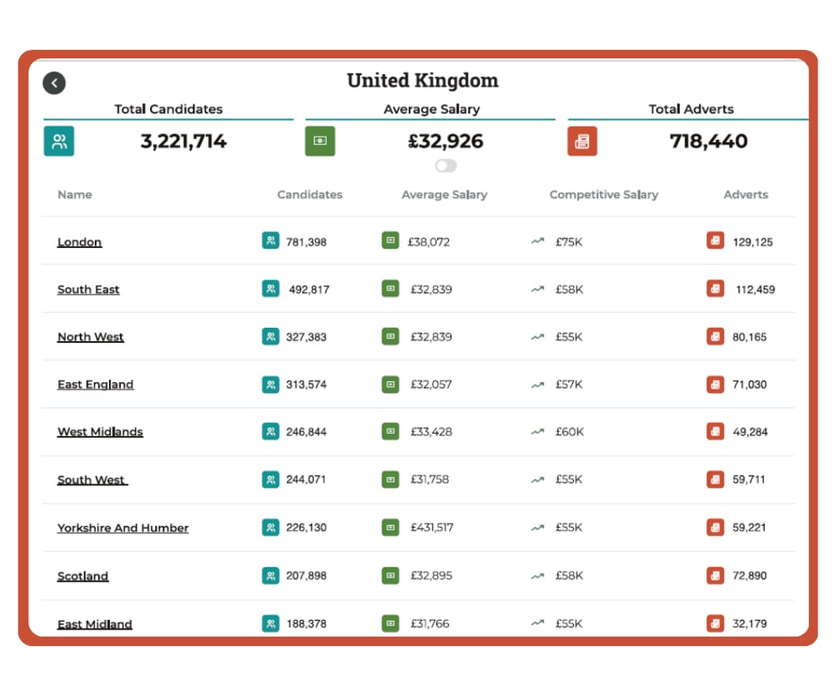Click the Average Salary column header
The width and height of the screenshot is (838, 695).
point(443,194)
